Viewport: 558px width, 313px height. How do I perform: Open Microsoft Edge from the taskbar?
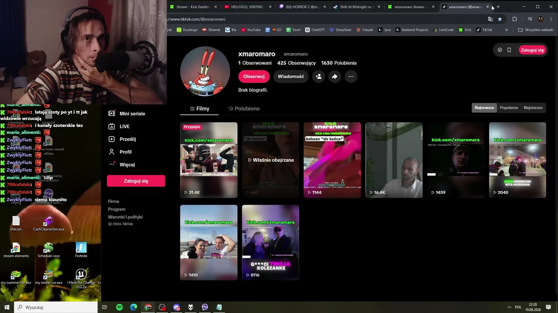[134, 307]
